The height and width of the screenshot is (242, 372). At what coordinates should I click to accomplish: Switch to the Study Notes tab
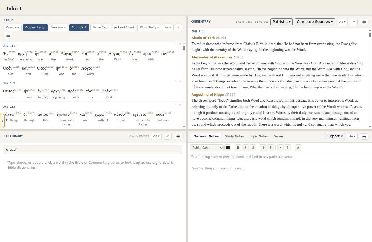pyautogui.click(x=234, y=136)
